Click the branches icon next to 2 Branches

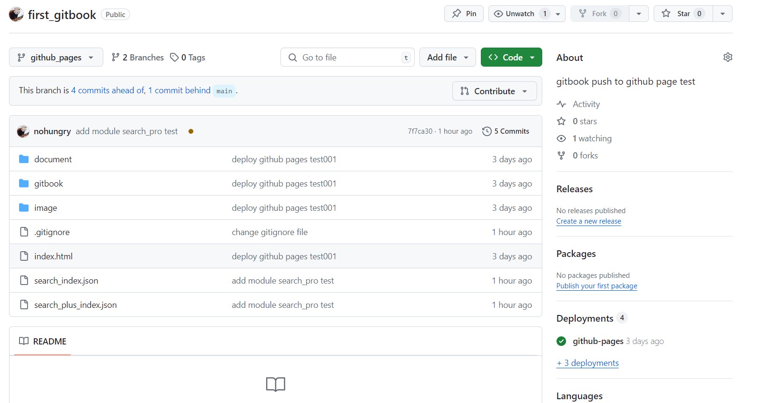(x=115, y=58)
